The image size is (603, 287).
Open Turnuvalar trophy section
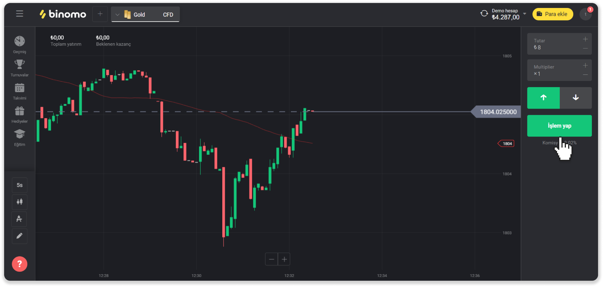click(19, 68)
